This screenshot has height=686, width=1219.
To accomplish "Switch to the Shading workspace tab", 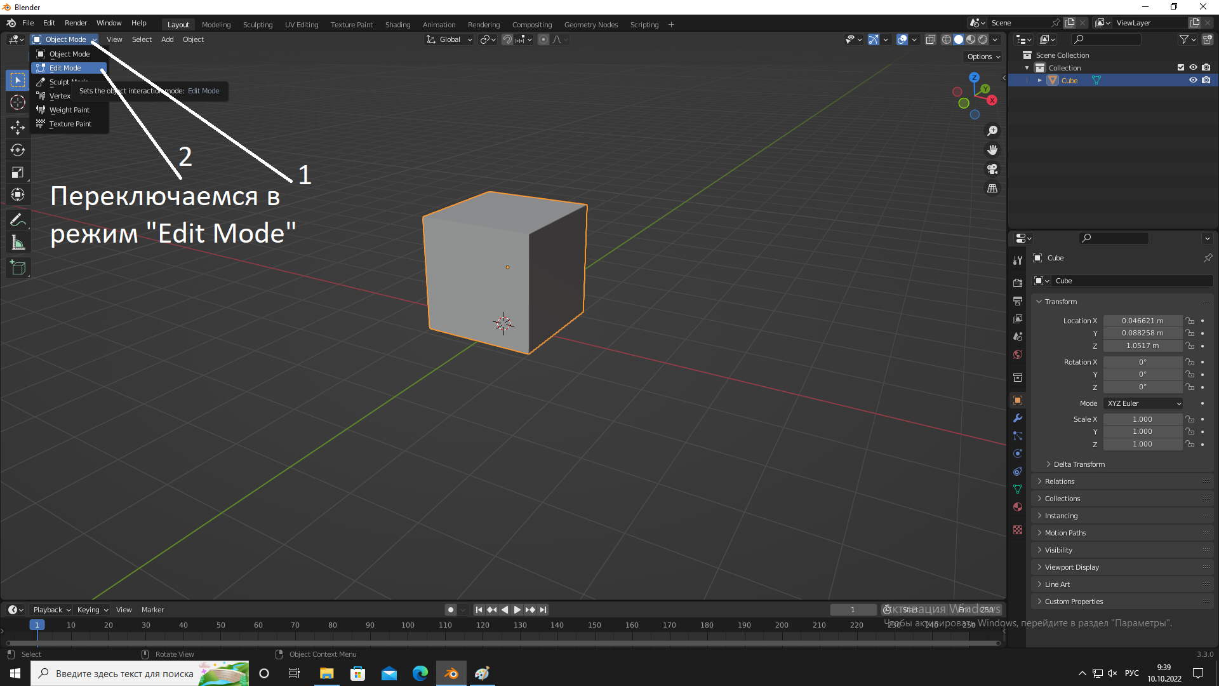I will [397, 25].
